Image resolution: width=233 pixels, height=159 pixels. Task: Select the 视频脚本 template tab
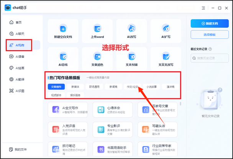(56, 95)
